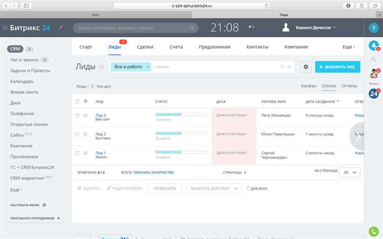The height and width of the screenshot is (239, 383).
Task: Click status progress bar of Лид 1
Action: pyautogui.click(x=181, y=152)
